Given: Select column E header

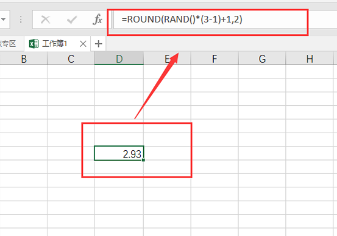Looking at the screenshot, I should pyautogui.click(x=167, y=58).
